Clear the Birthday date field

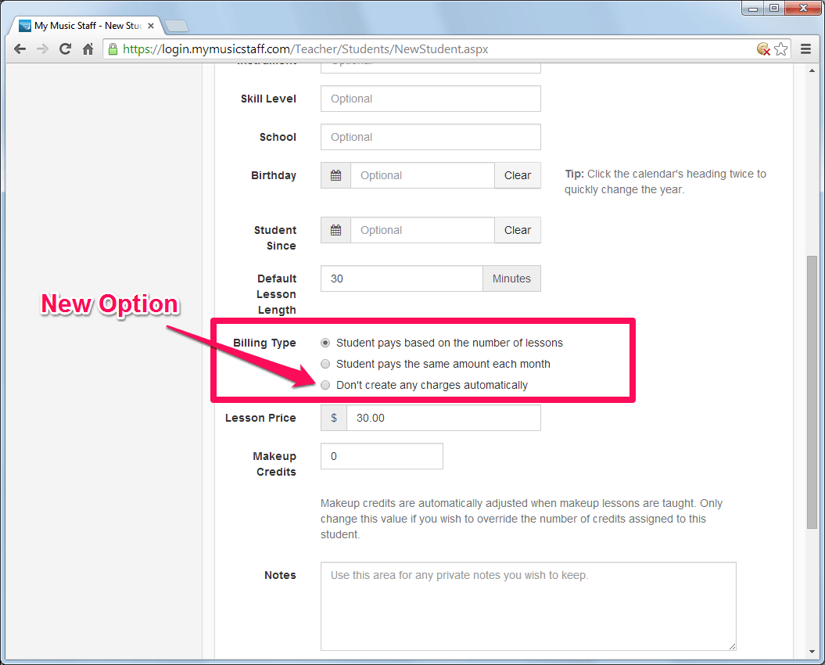pyautogui.click(x=518, y=175)
